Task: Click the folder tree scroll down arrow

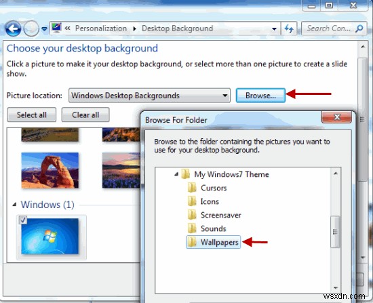Action: click(336, 288)
